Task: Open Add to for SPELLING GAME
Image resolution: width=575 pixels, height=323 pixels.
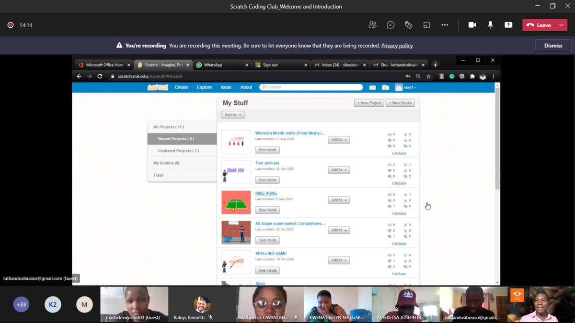Action: tap(339, 260)
